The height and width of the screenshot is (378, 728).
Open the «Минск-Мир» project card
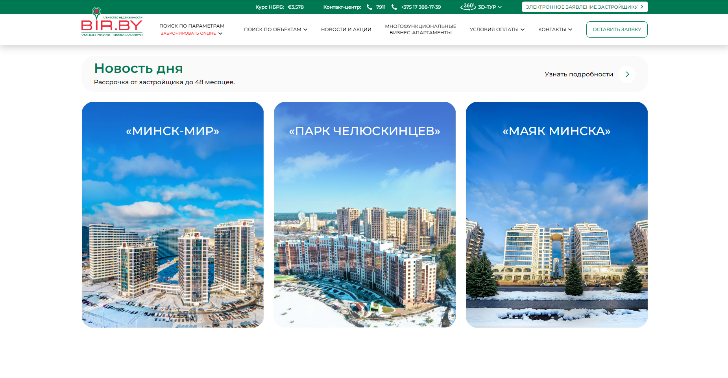172,215
